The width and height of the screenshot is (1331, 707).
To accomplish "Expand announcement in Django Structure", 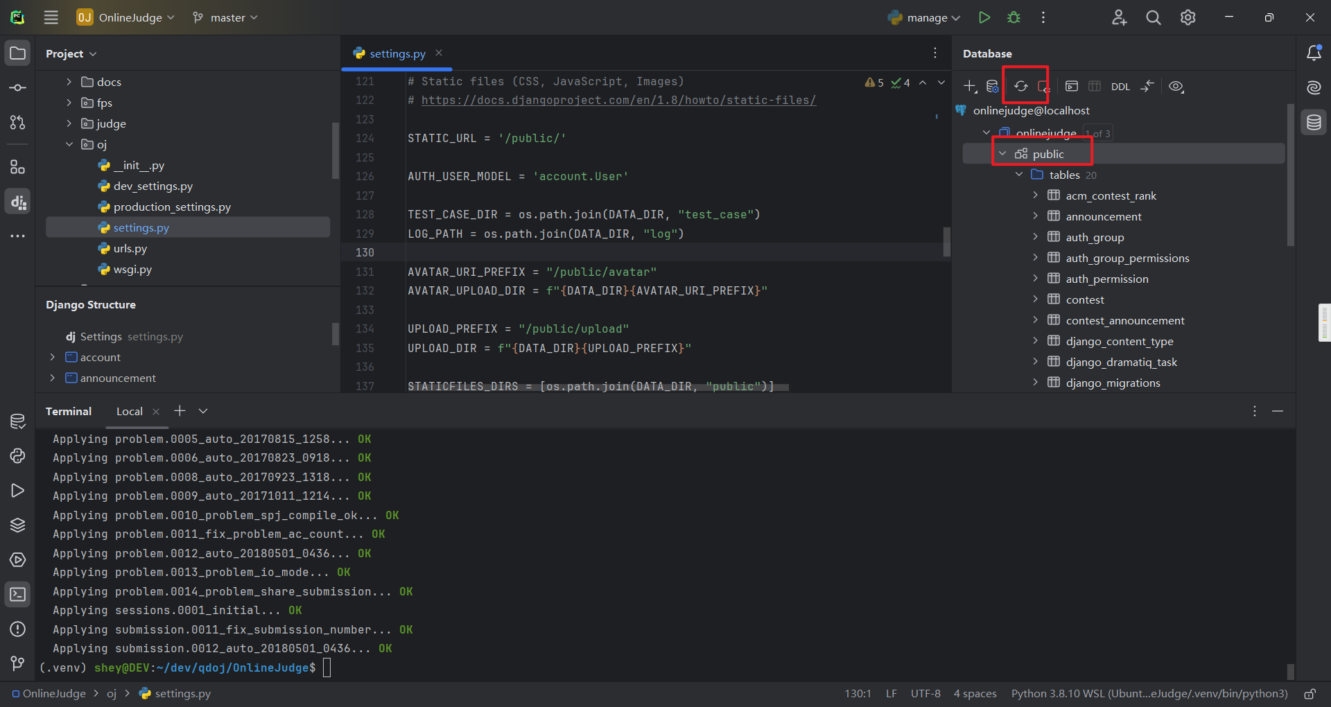I will pyautogui.click(x=52, y=378).
